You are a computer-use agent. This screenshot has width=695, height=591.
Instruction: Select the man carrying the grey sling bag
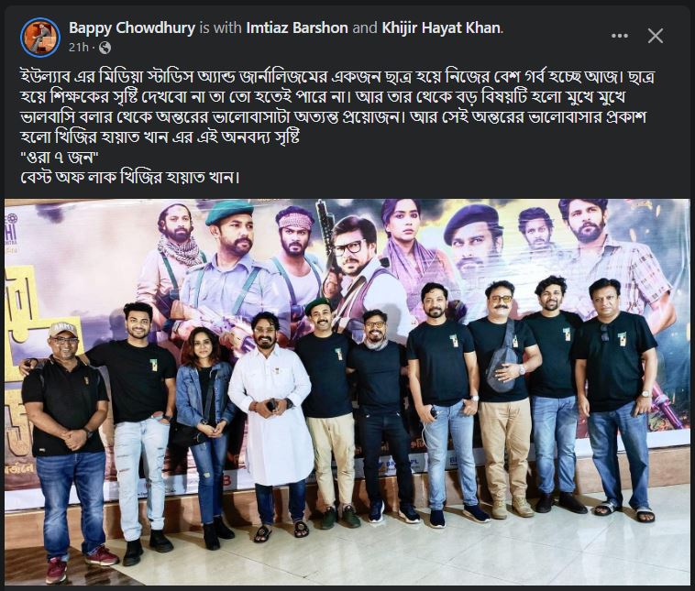point(504,399)
